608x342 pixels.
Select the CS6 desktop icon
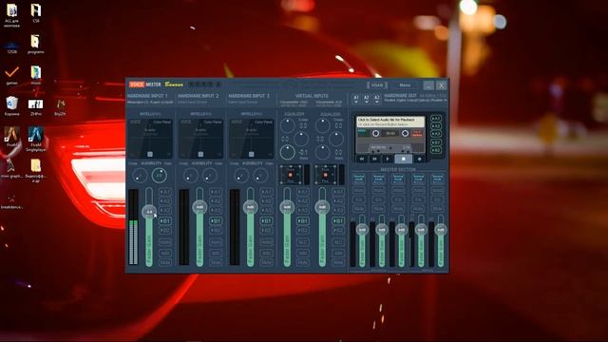[36, 13]
